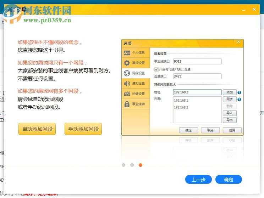Click the padlock icon for 事业线锁
Screen dimensions: 264x198
point(127,104)
